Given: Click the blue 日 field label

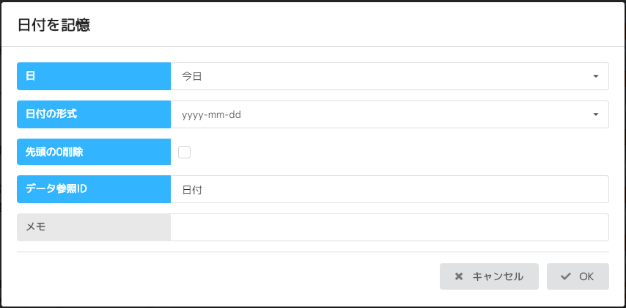Looking at the screenshot, I should click(94, 76).
